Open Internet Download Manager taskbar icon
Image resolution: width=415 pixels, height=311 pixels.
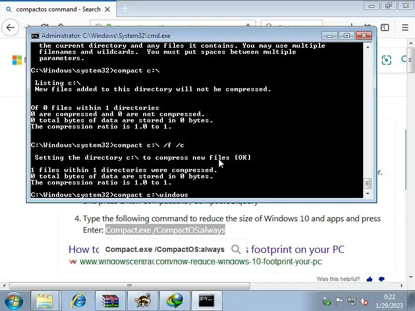(175, 301)
